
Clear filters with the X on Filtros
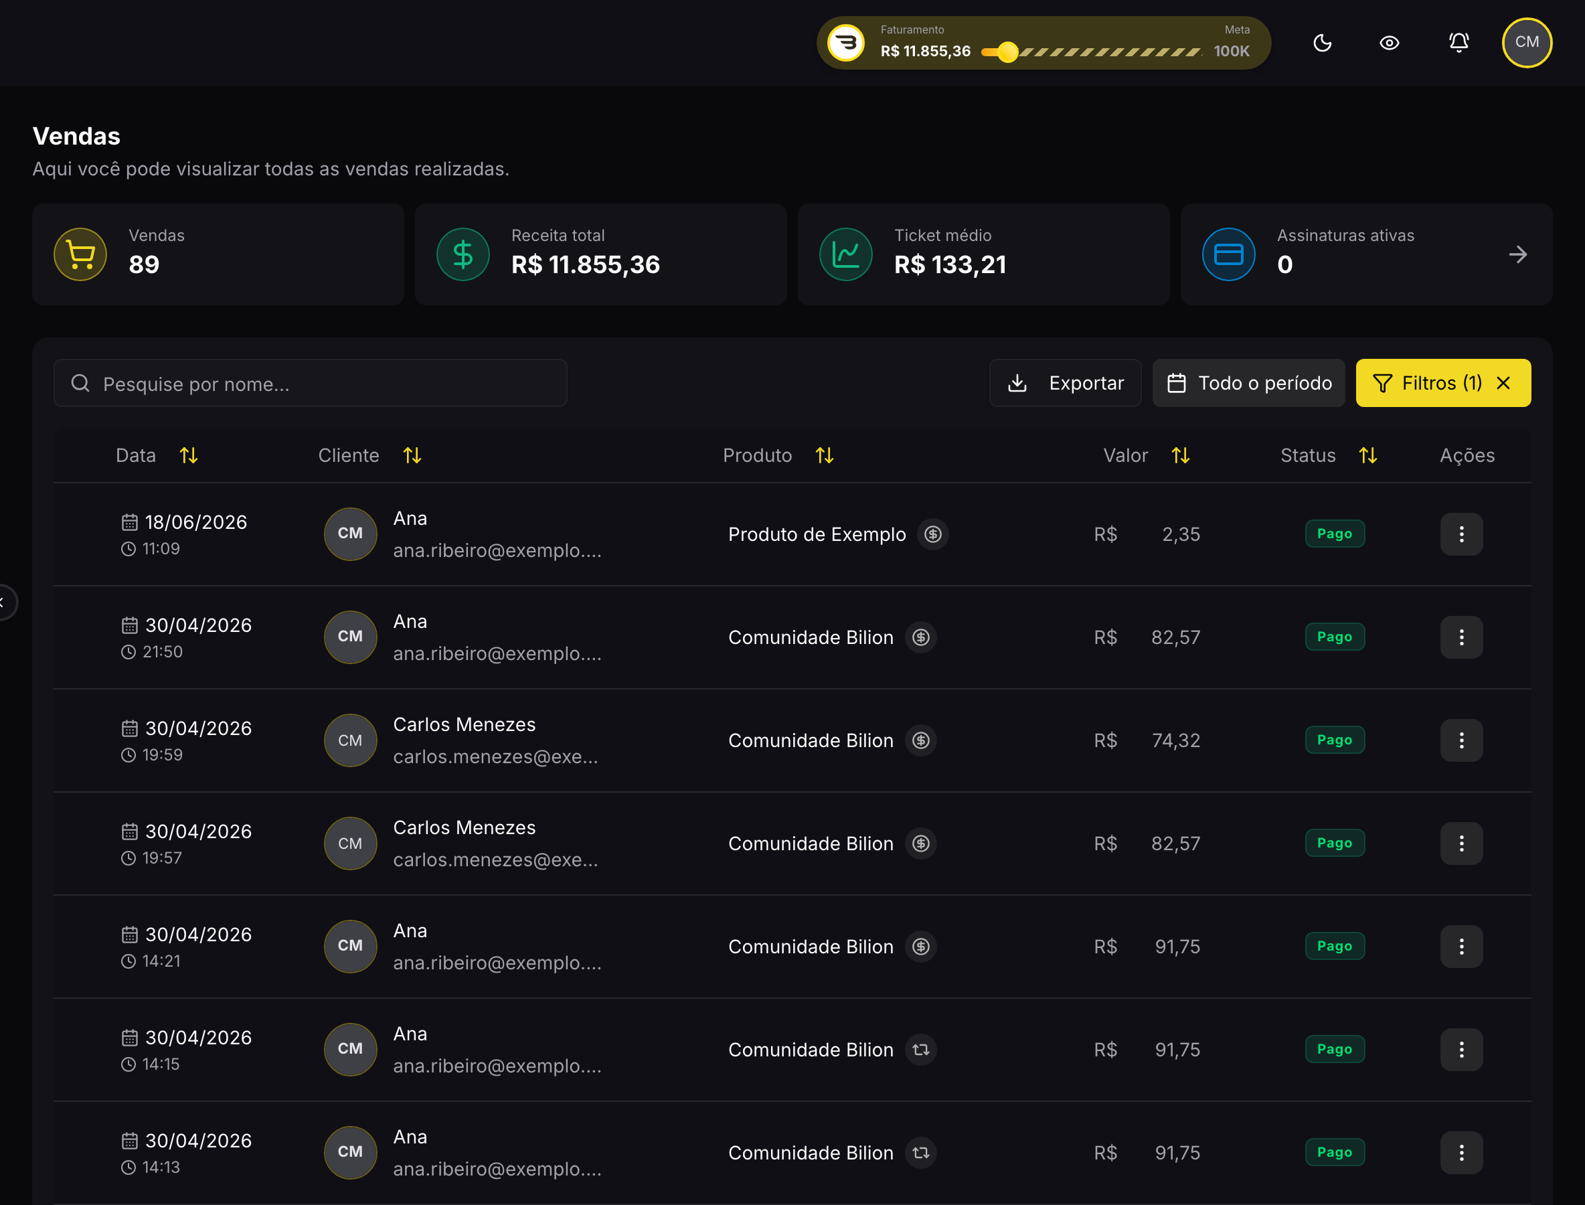pyautogui.click(x=1504, y=383)
